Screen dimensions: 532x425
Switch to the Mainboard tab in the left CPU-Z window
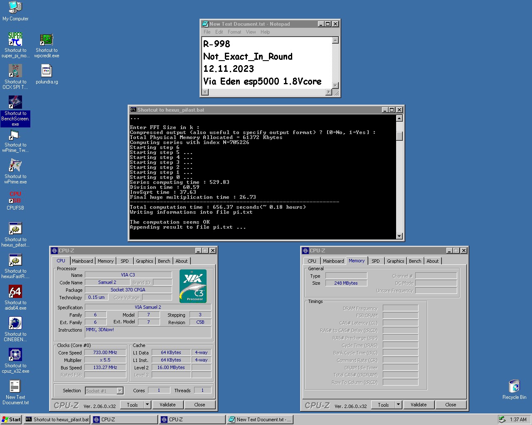[82, 261]
